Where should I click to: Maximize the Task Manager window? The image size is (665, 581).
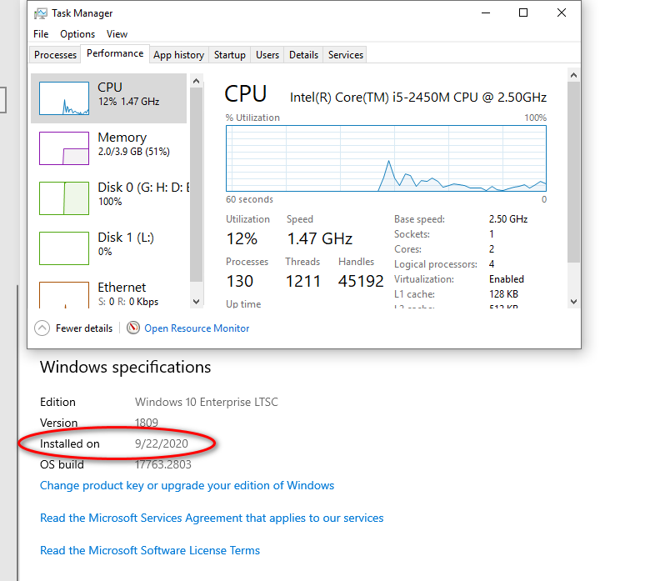click(x=523, y=13)
